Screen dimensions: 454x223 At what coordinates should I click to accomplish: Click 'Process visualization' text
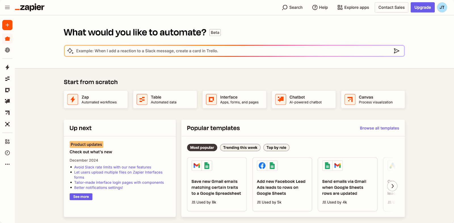pos(376,102)
